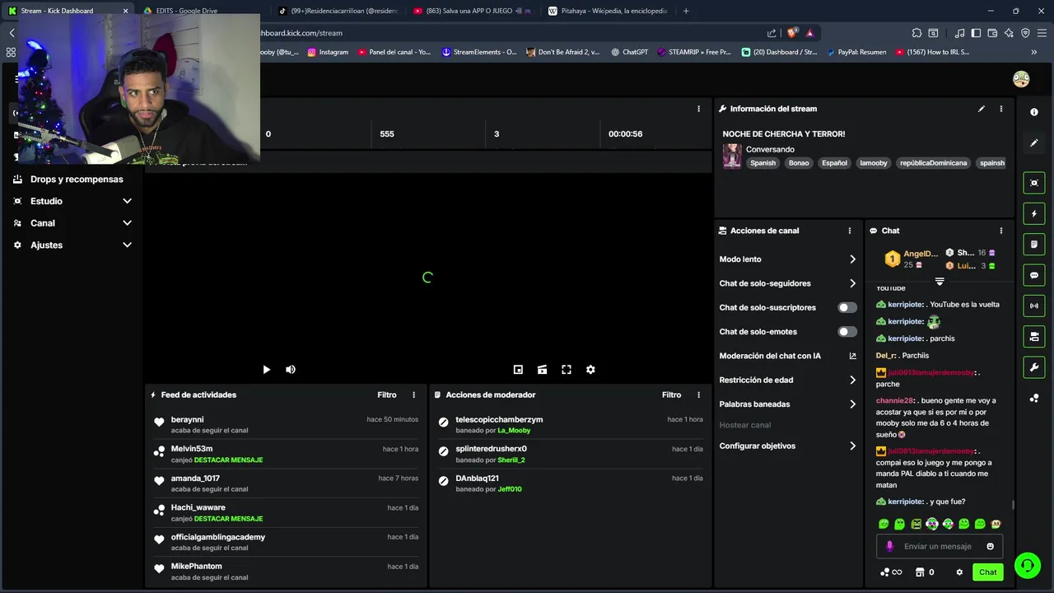This screenshot has height=593, width=1054.
Task: Open Restricción de edad options
Action: tap(787, 380)
